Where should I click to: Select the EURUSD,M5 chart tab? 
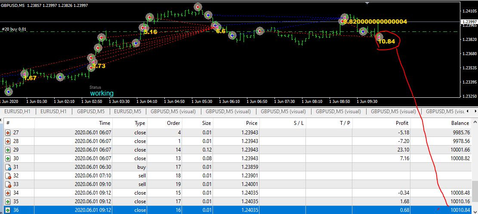(x=127, y=112)
